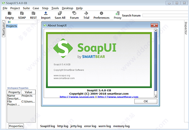Click the Properties button
Viewport: 189px width, 130px height.
16,126
